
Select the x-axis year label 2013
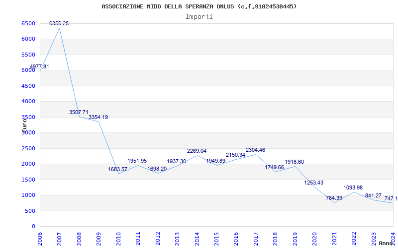(177, 239)
